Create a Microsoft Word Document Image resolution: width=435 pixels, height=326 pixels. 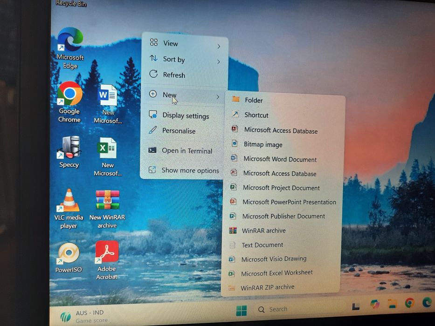(x=284, y=159)
